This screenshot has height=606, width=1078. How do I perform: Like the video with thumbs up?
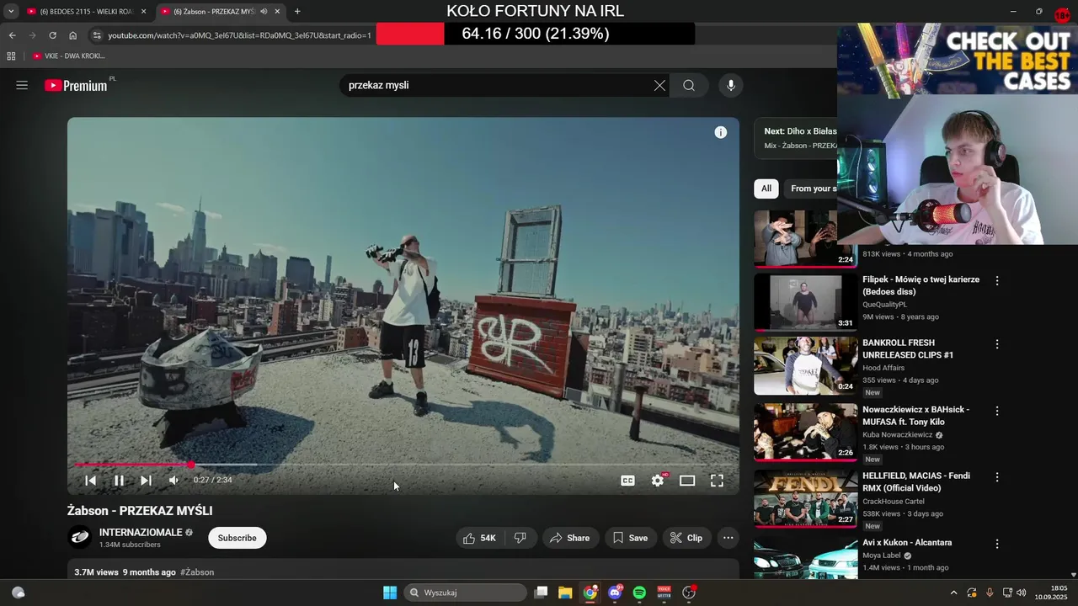tap(479, 538)
